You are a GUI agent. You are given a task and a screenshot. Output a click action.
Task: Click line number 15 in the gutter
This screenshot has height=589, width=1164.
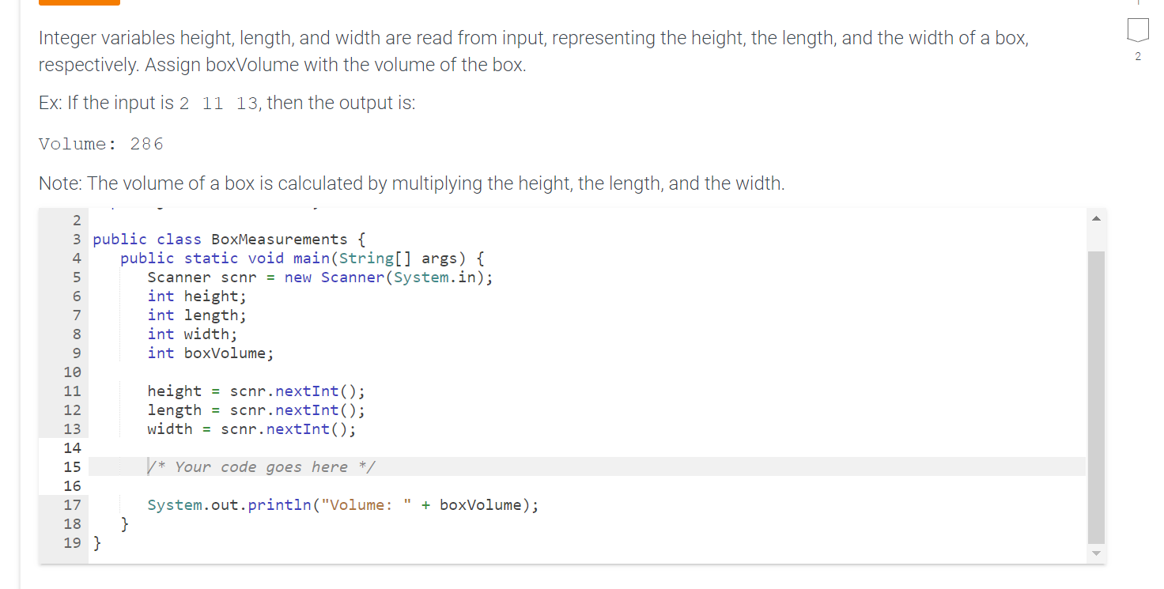point(72,466)
